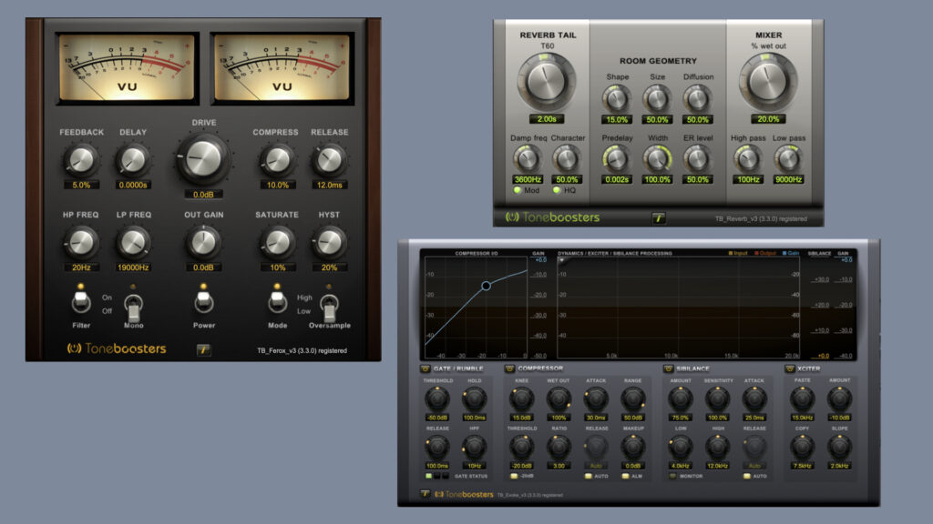This screenshot has width=933, height=524.
Task: Click the T info icon in TB Reverb
Action: click(659, 217)
